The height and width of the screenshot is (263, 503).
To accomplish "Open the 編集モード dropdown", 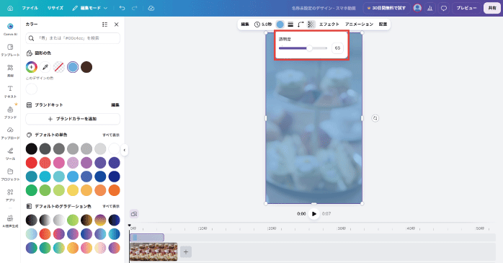I will (x=90, y=8).
